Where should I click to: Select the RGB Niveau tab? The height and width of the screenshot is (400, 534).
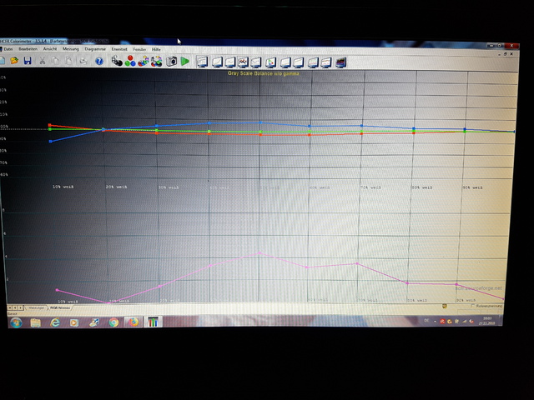click(59, 307)
